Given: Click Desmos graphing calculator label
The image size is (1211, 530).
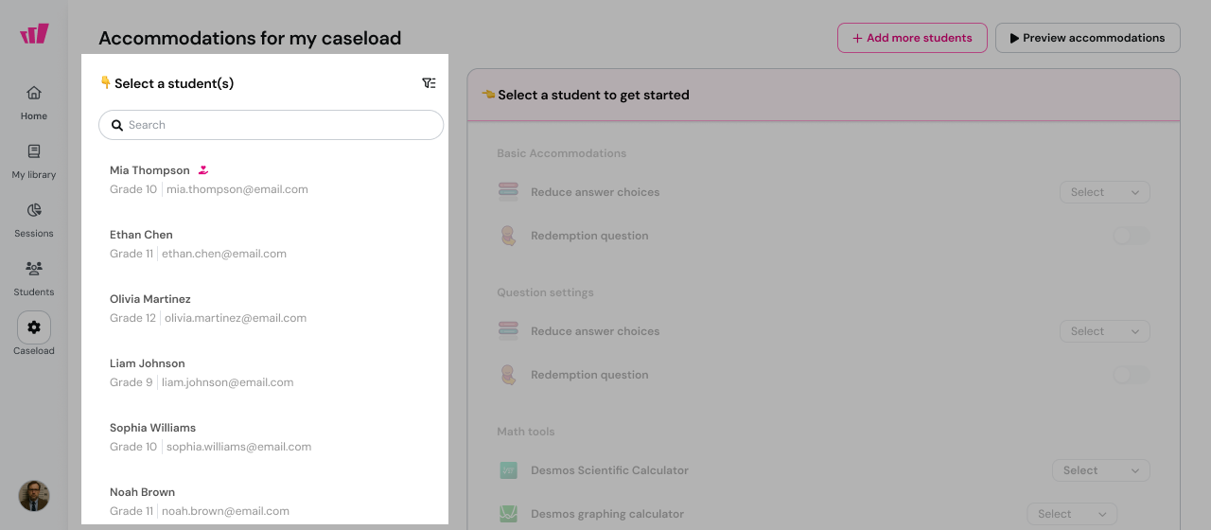Looking at the screenshot, I should 607,514.
